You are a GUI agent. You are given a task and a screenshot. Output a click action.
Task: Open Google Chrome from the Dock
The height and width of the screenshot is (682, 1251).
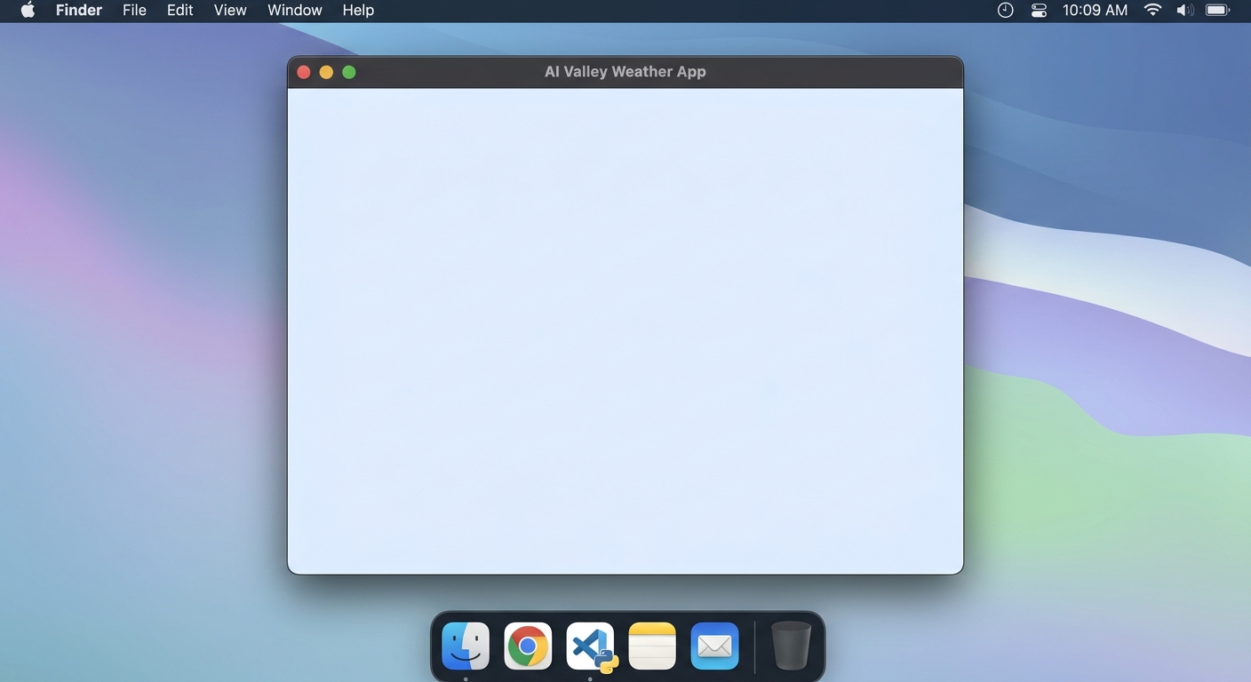pyautogui.click(x=528, y=646)
